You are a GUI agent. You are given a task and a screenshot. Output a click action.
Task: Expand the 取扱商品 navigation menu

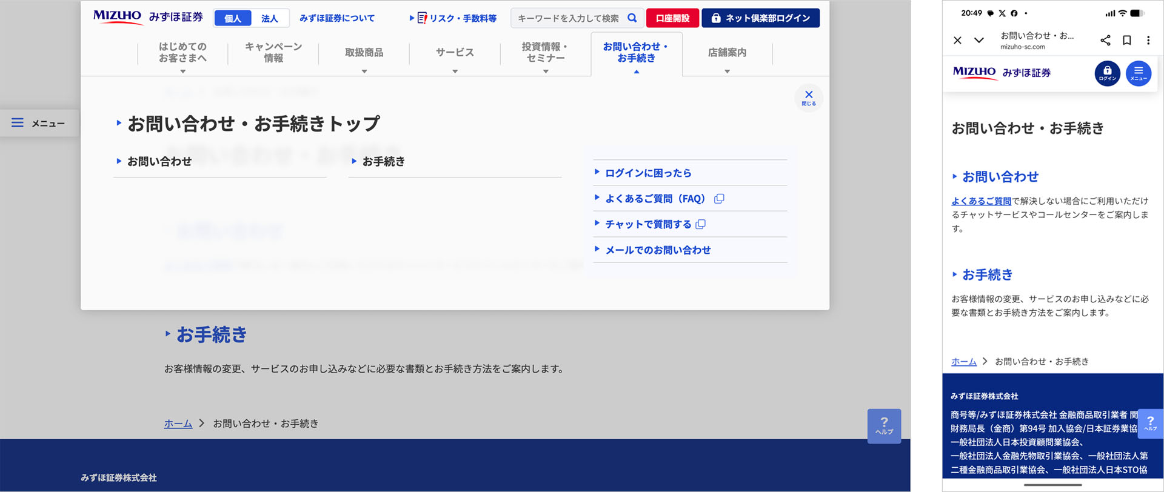point(364,53)
